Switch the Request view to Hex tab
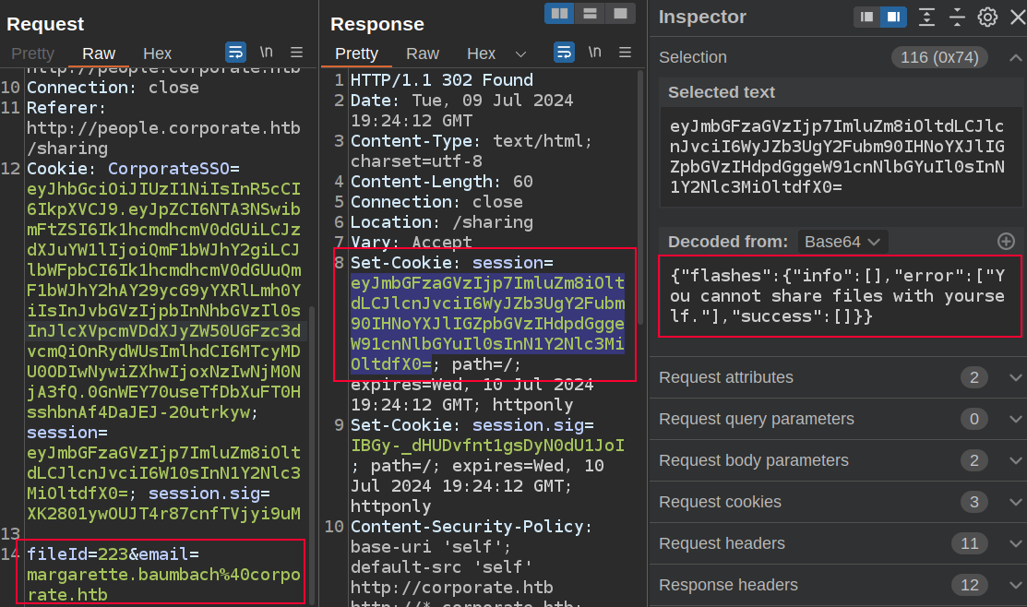1027x607 pixels. (157, 54)
